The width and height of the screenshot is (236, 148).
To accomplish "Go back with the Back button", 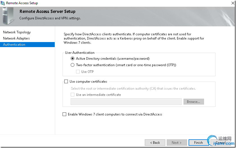I will tap(155, 143).
